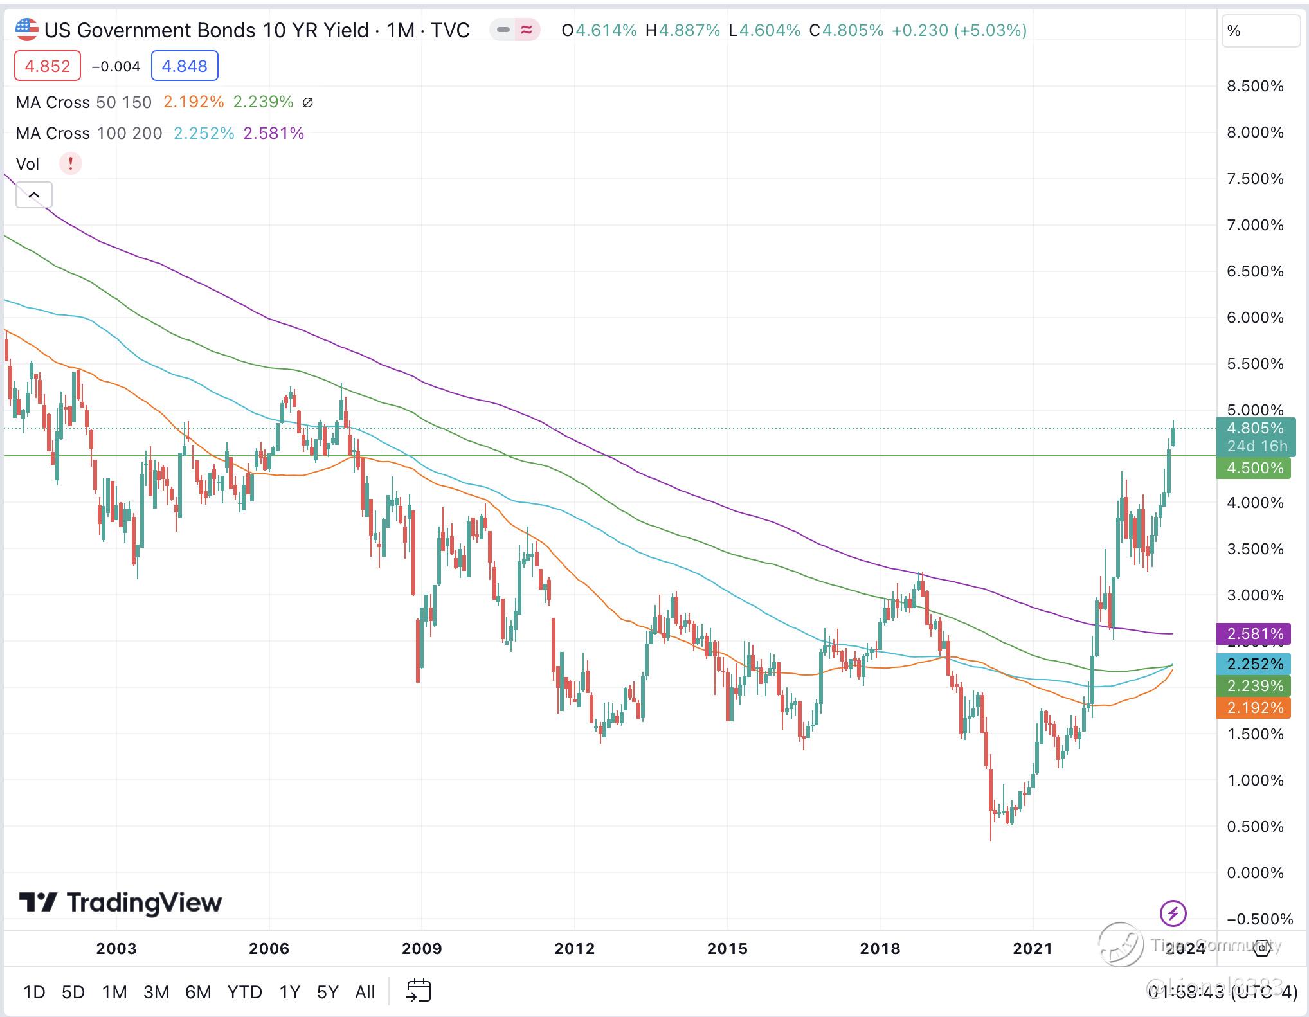Open the % price scale dropdown

click(1260, 31)
